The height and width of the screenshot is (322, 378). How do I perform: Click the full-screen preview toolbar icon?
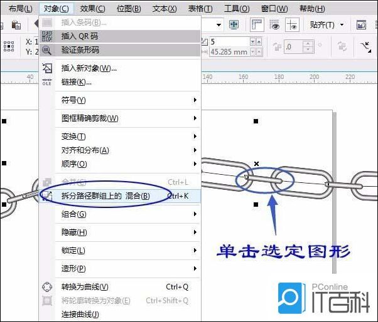click(234, 24)
